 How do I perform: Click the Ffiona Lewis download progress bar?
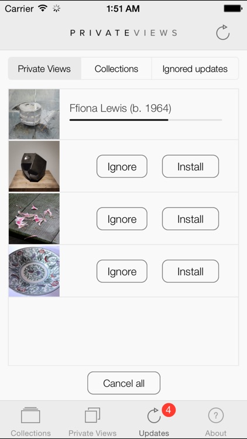[x=146, y=120]
